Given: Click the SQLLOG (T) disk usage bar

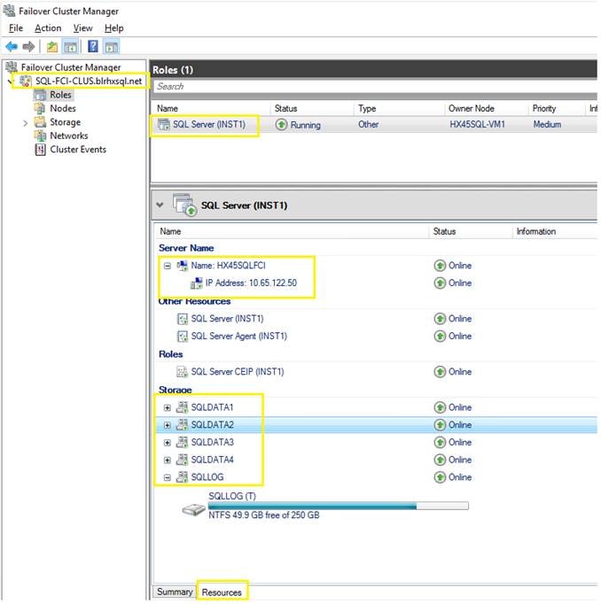Looking at the screenshot, I should tap(338, 506).
